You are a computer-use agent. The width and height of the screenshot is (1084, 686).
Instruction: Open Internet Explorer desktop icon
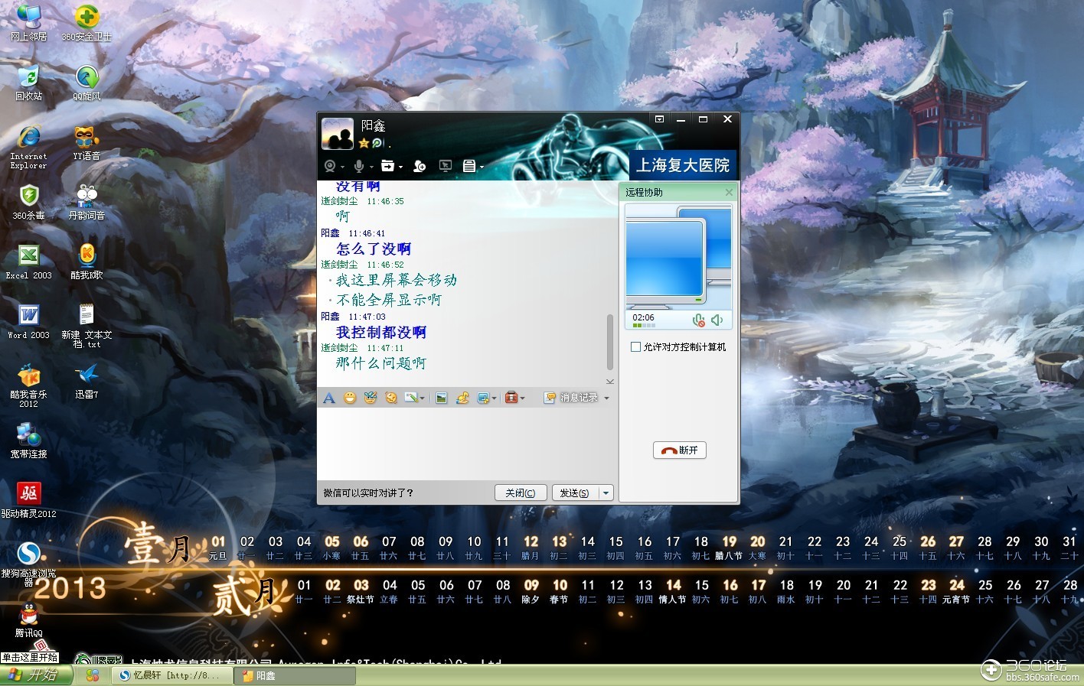pyautogui.click(x=28, y=147)
